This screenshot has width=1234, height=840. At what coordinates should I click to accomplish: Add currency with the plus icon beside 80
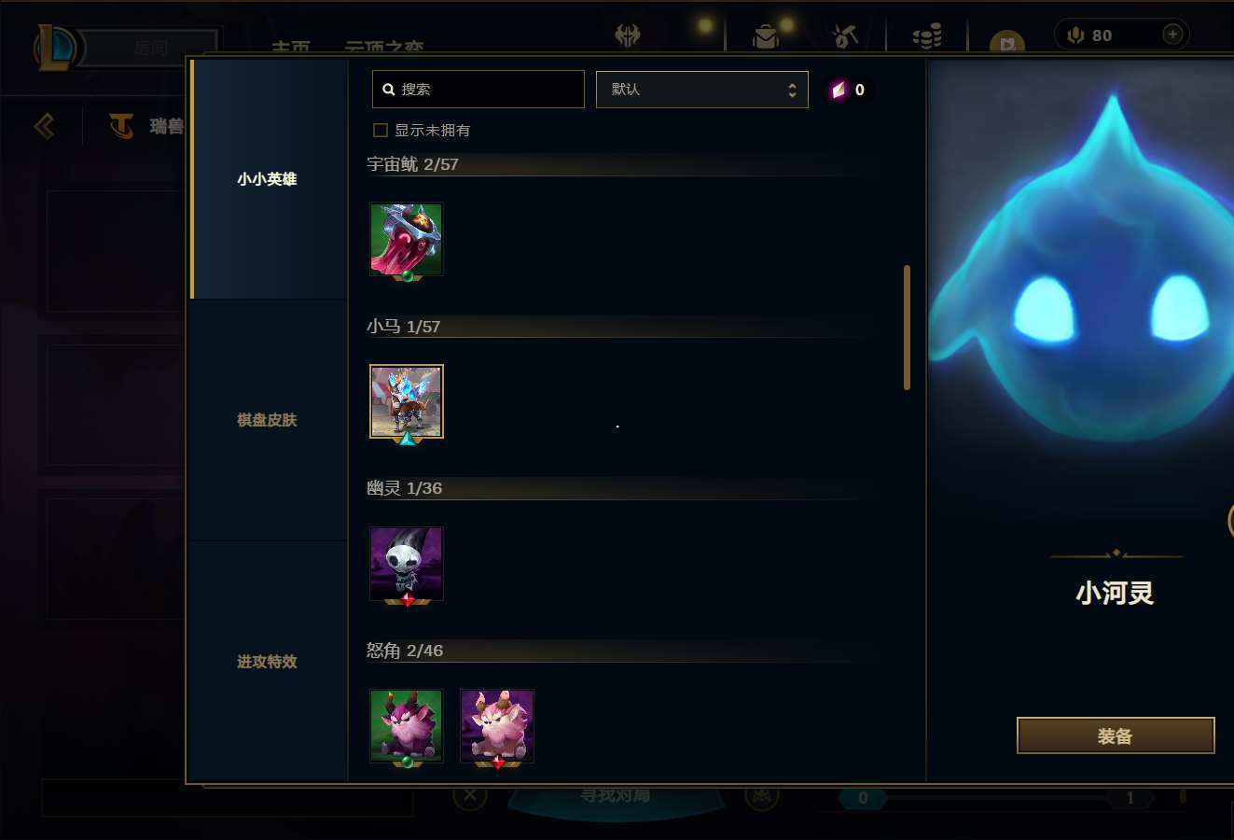point(1172,35)
